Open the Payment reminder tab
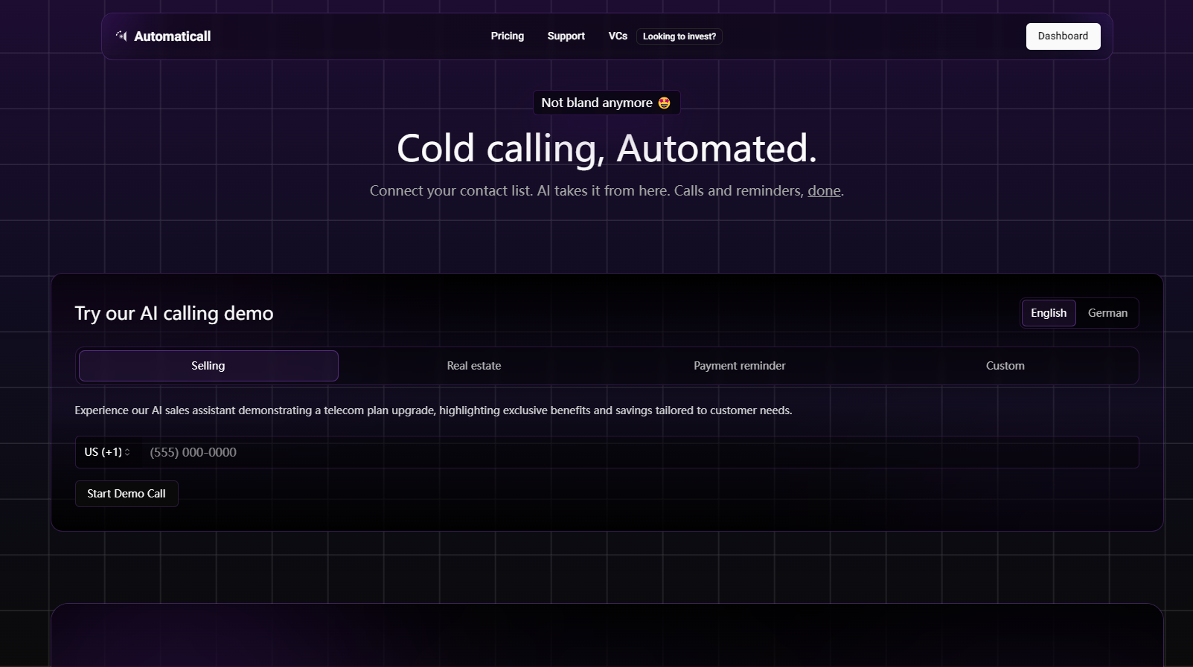The image size is (1193, 667). pyautogui.click(x=740, y=366)
